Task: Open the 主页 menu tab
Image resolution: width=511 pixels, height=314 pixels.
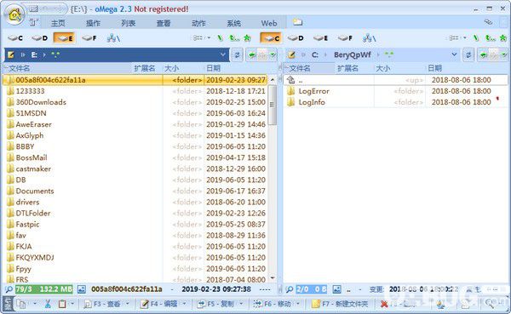Action: tap(58, 23)
